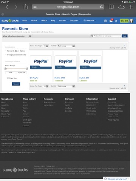This screenshot has width=136, height=181.
Task: Go back in Safari
Action: [7, 7]
